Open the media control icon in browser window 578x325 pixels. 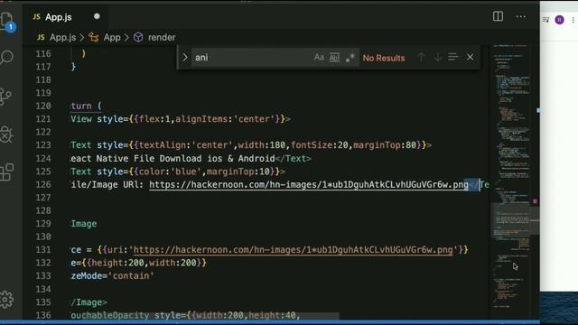tap(545, 20)
